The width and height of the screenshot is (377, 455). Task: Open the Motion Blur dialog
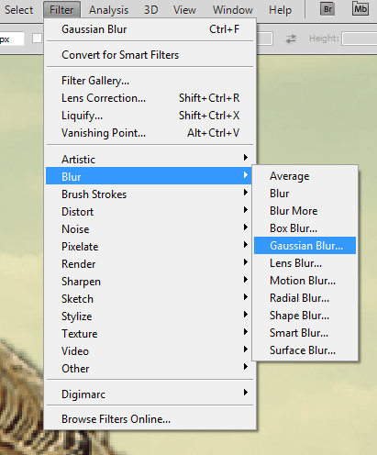click(x=305, y=281)
